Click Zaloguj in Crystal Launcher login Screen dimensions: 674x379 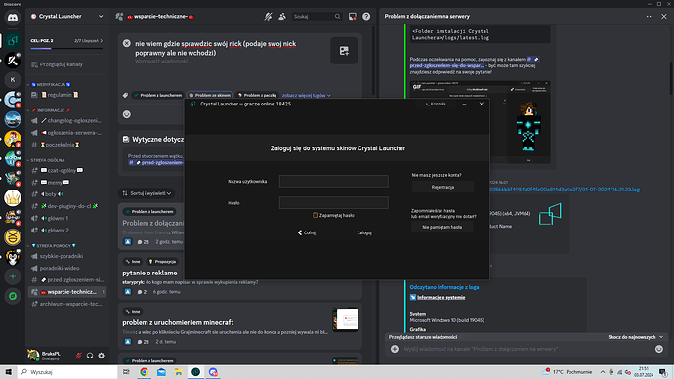[364, 232]
